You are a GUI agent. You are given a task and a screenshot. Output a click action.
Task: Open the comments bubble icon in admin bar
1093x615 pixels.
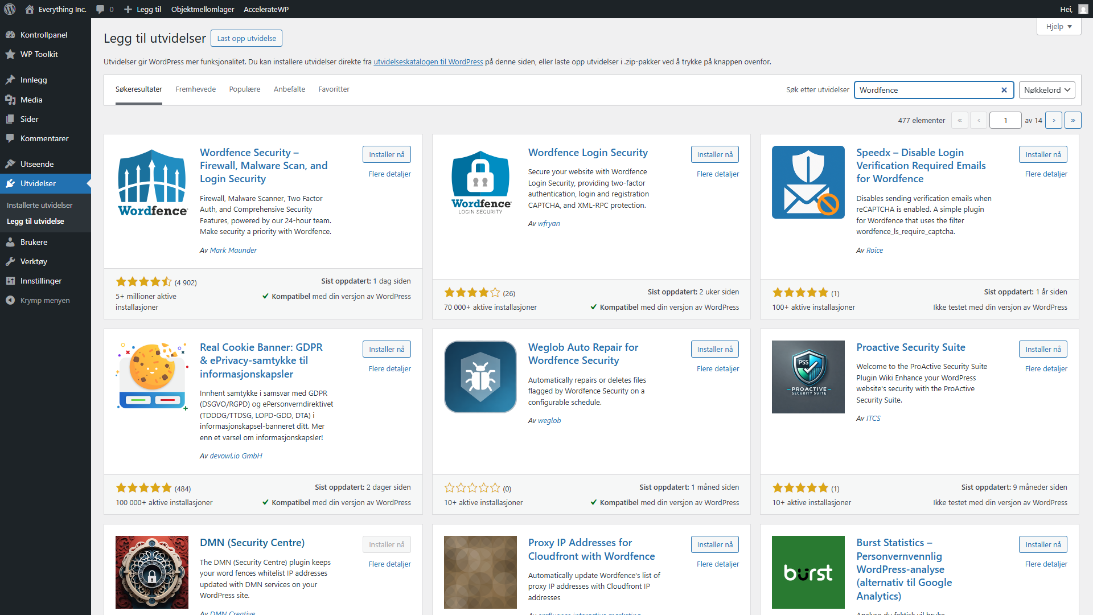(100, 9)
